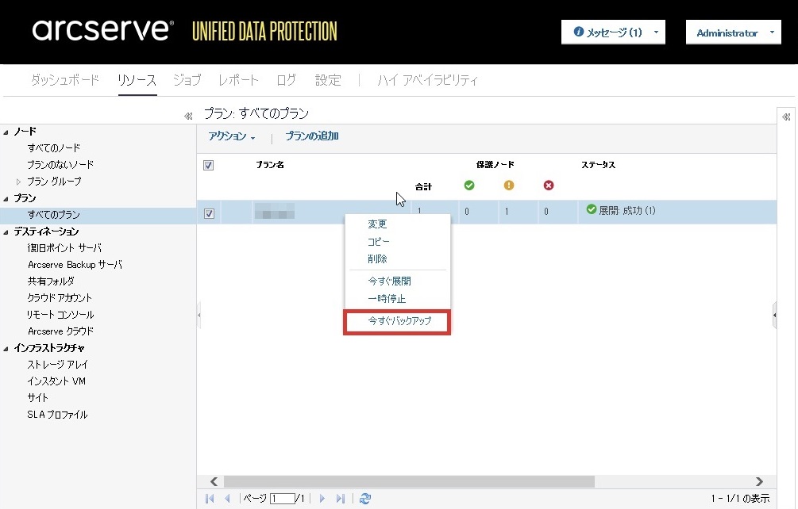Screen dimensions: 798x509
Task: Open the Administrator dropdown menu
Action: (x=734, y=33)
